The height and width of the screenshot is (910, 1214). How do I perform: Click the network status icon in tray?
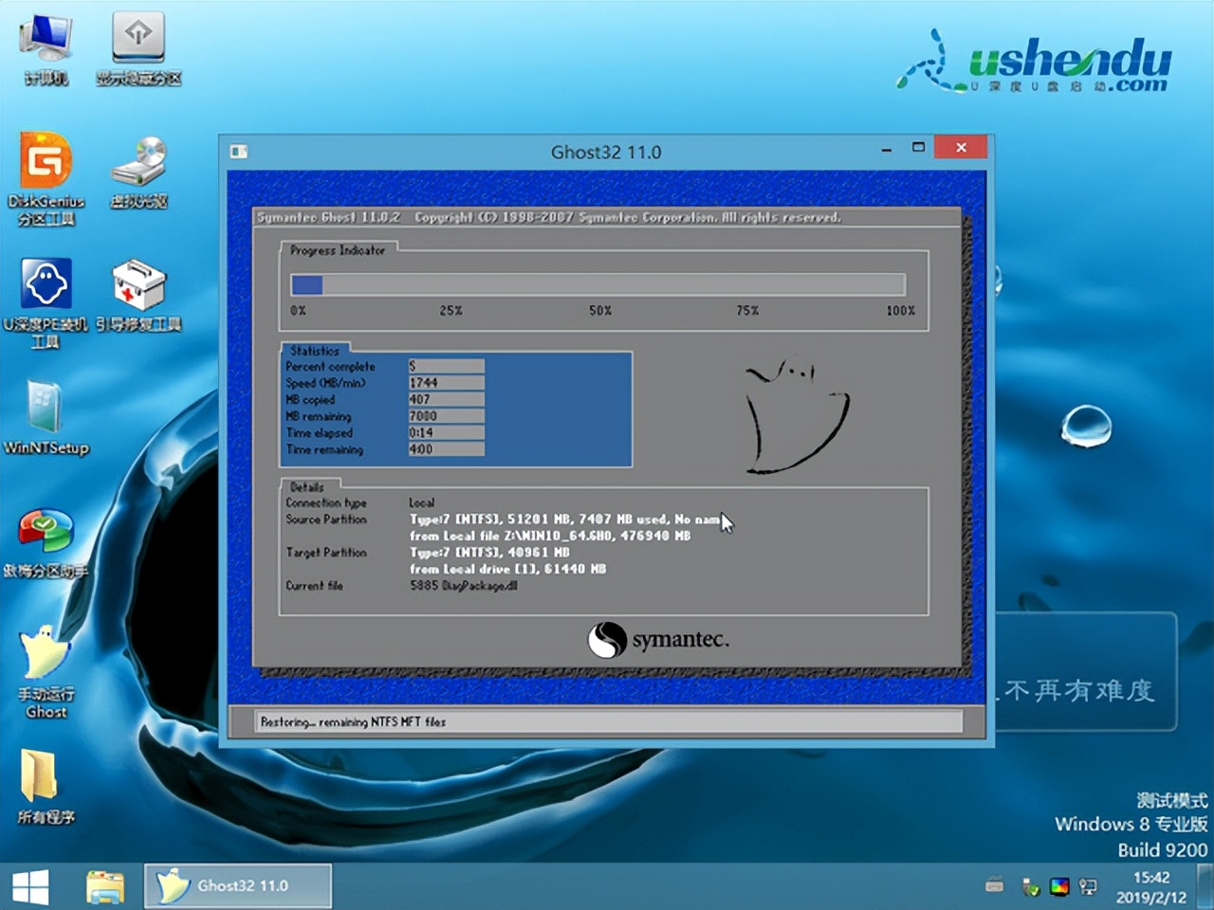(x=1088, y=887)
